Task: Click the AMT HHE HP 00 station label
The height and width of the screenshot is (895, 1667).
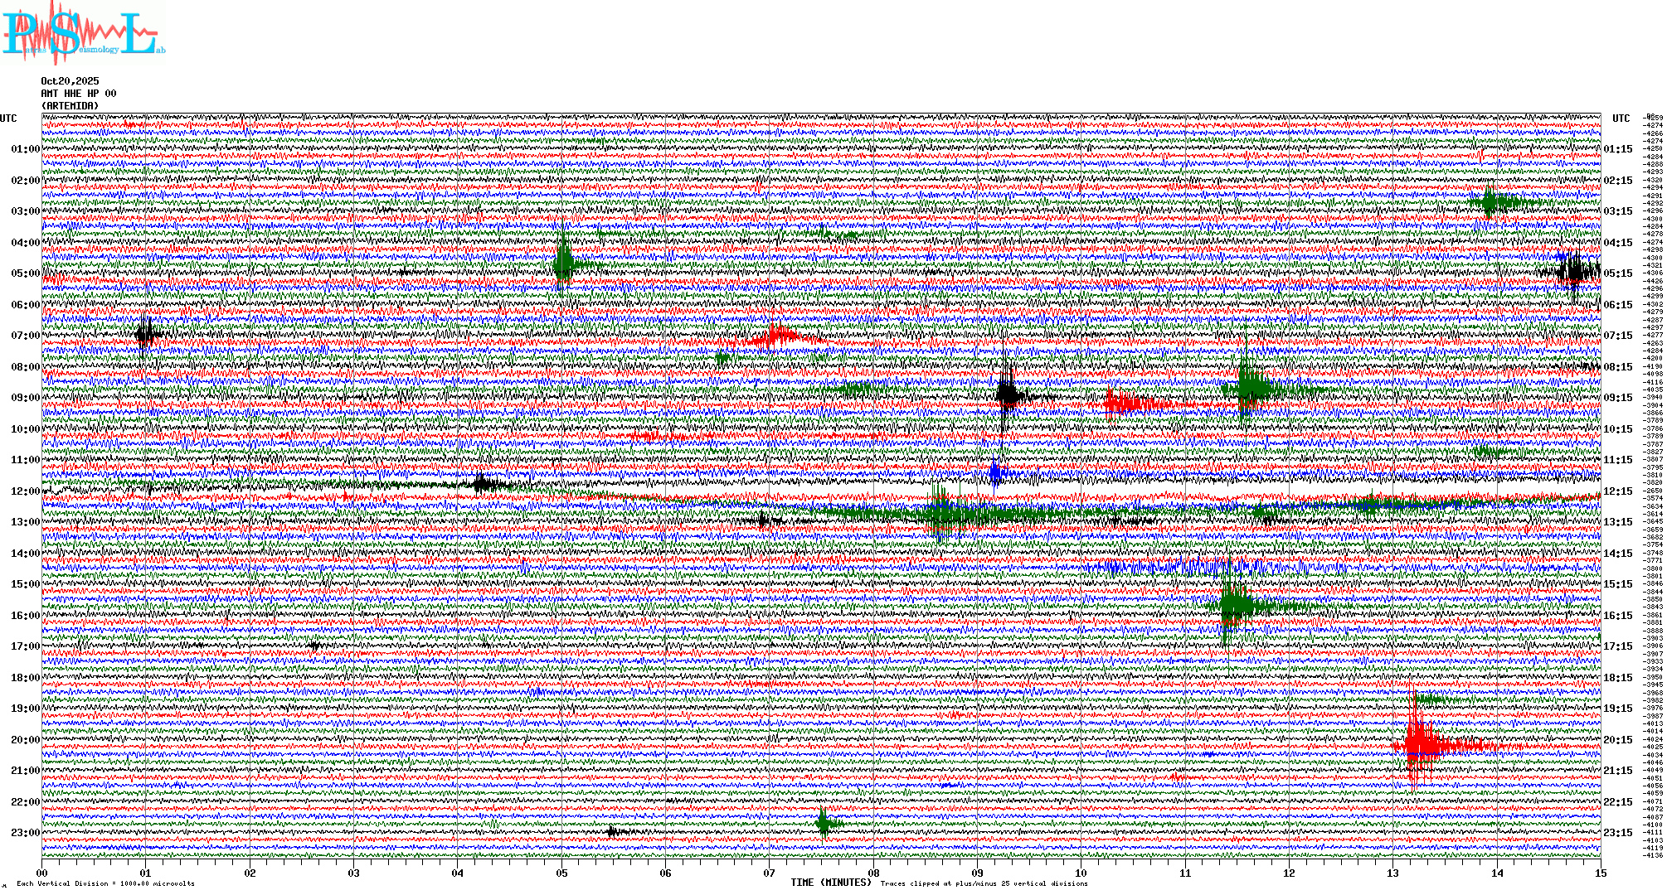Action: 79,94
